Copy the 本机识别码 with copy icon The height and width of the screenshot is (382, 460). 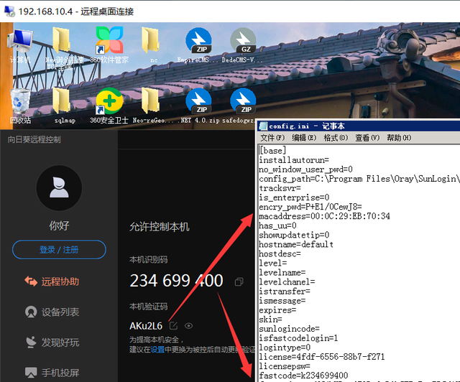(239, 282)
